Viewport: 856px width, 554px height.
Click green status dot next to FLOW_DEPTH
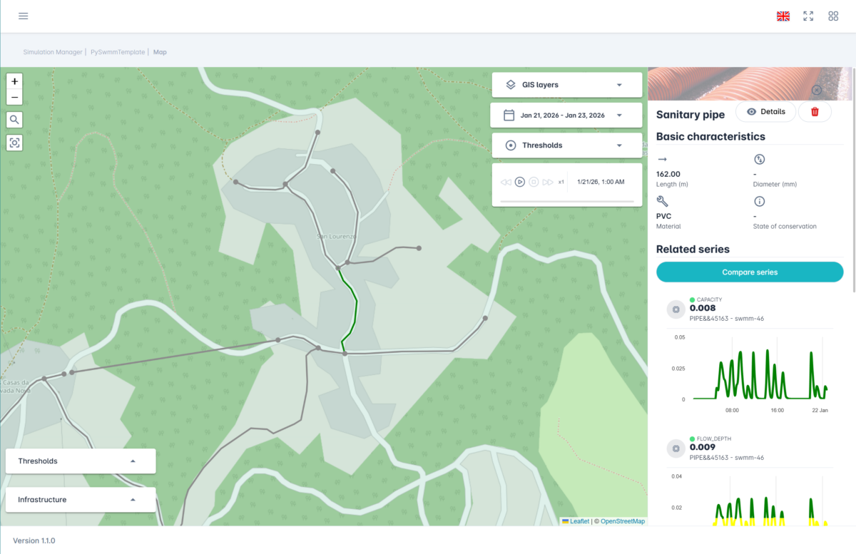[x=693, y=438]
